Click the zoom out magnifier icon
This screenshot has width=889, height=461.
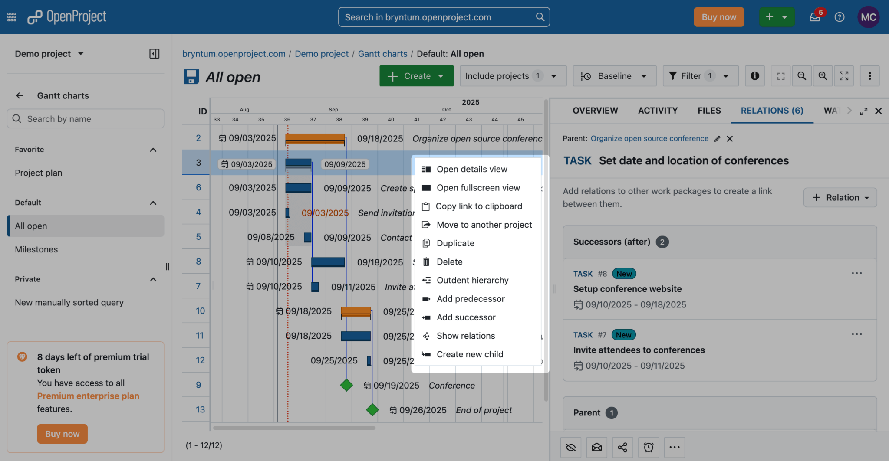pyautogui.click(x=802, y=76)
